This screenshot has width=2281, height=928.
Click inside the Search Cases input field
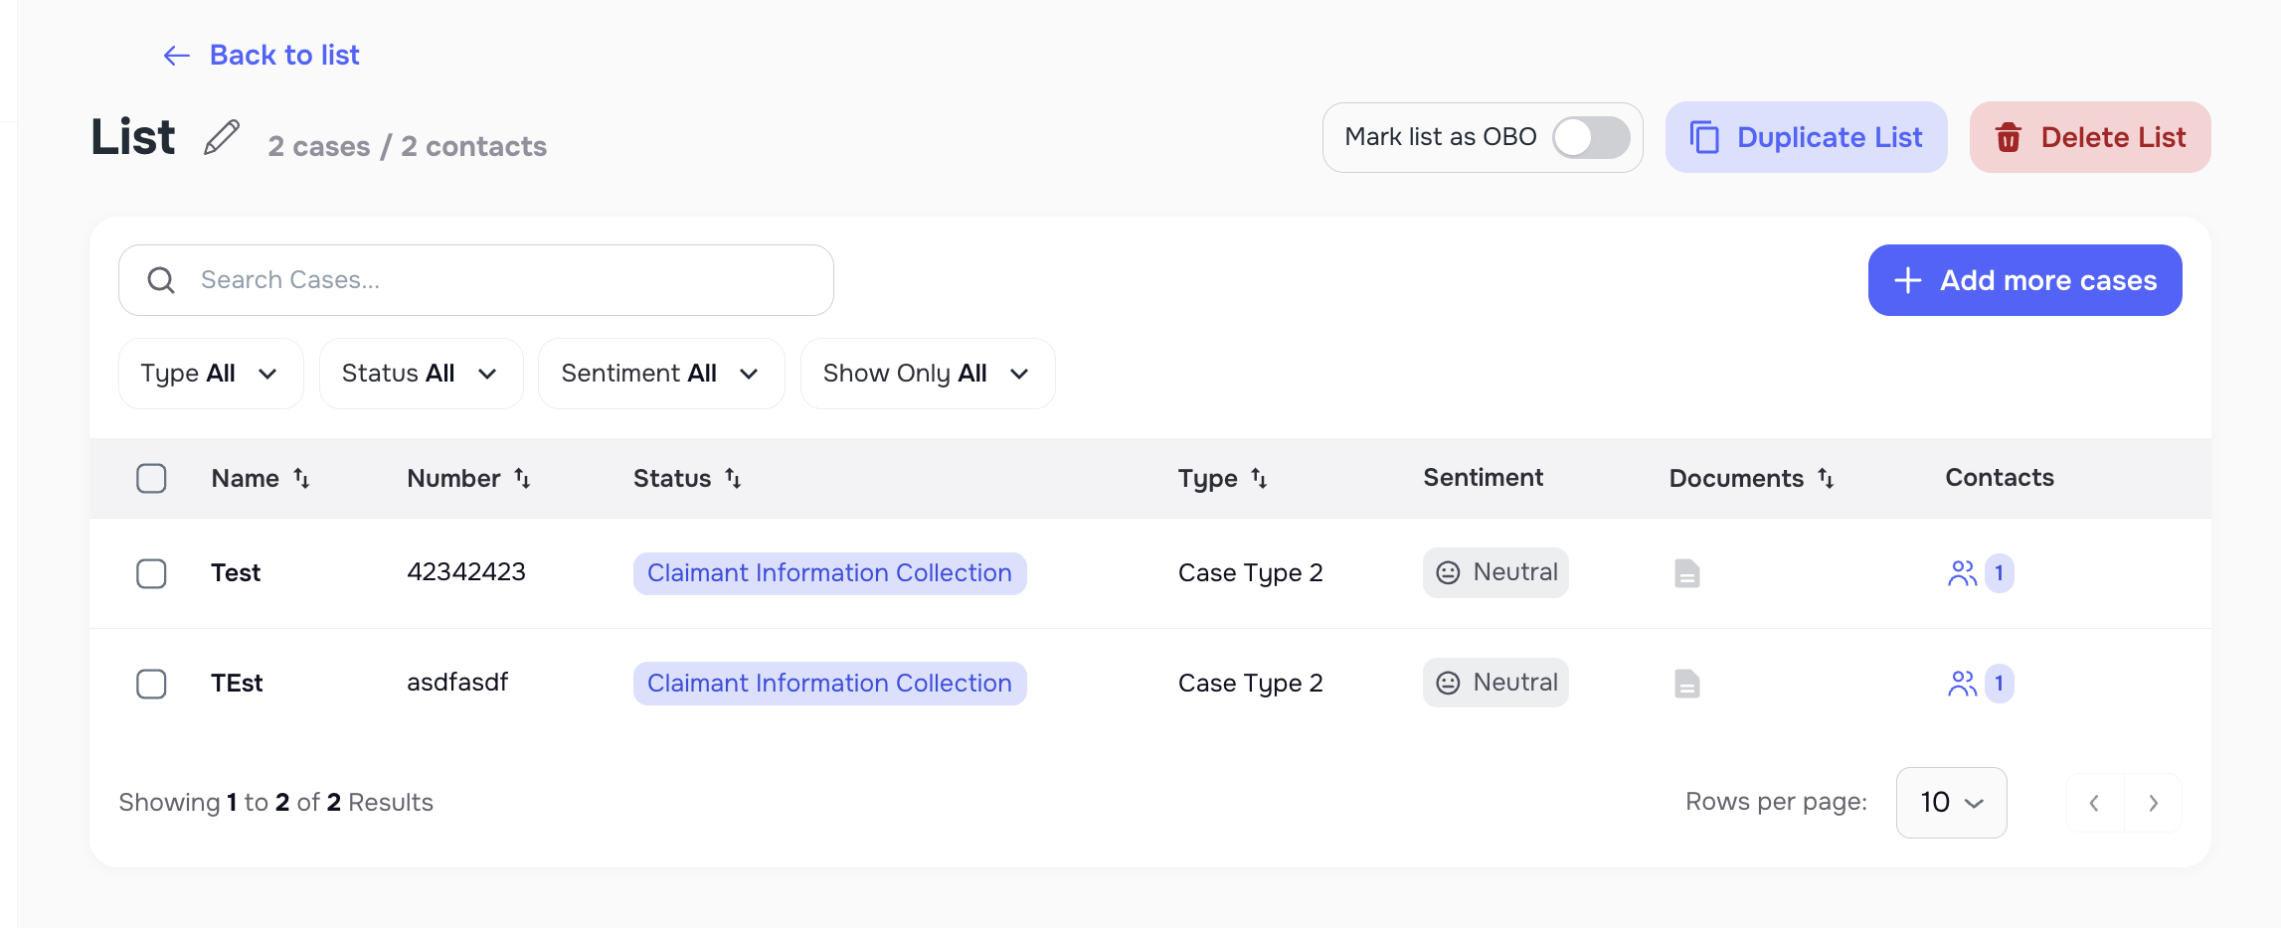click(447, 279)
